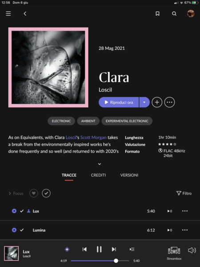
Task: Open volume speaker control
Action: click(192, 250)
